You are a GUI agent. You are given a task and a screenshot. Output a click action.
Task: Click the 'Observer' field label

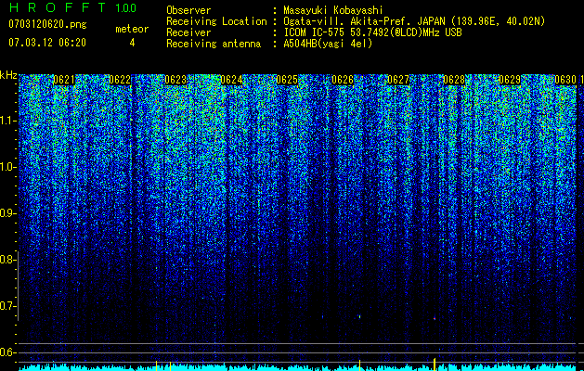tap(188, 10)
